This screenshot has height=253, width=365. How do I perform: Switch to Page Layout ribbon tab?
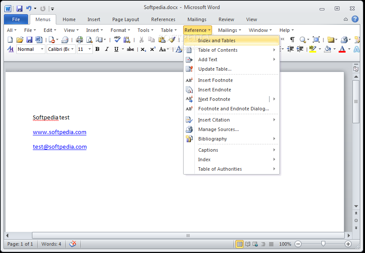click(126, 19)
